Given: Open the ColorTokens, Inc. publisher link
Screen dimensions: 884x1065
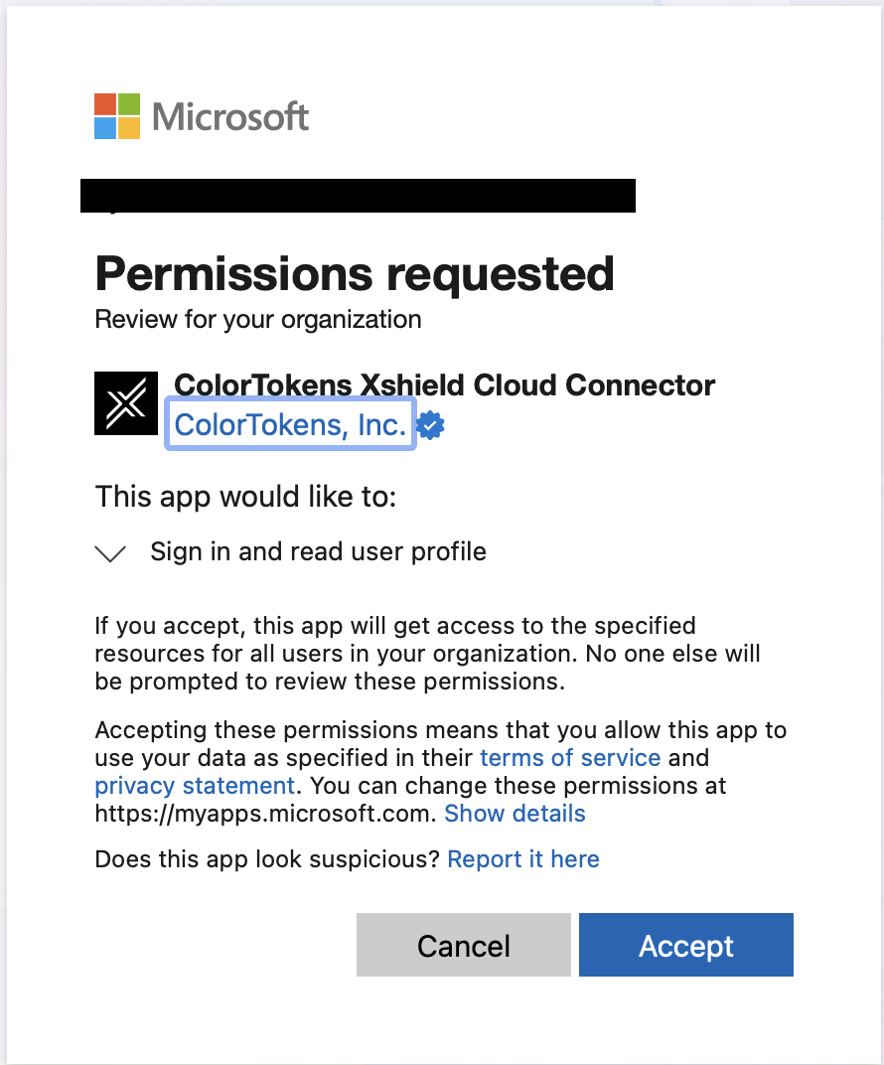Looking at the screenshot, I should [289, 424].
